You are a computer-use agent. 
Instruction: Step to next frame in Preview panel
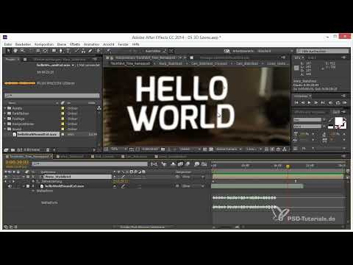pos(316,102)
